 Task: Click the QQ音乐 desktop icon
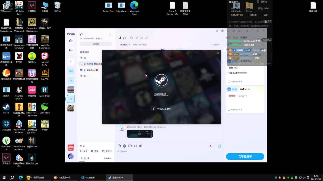pyautogui.click(x=32, y=58)
